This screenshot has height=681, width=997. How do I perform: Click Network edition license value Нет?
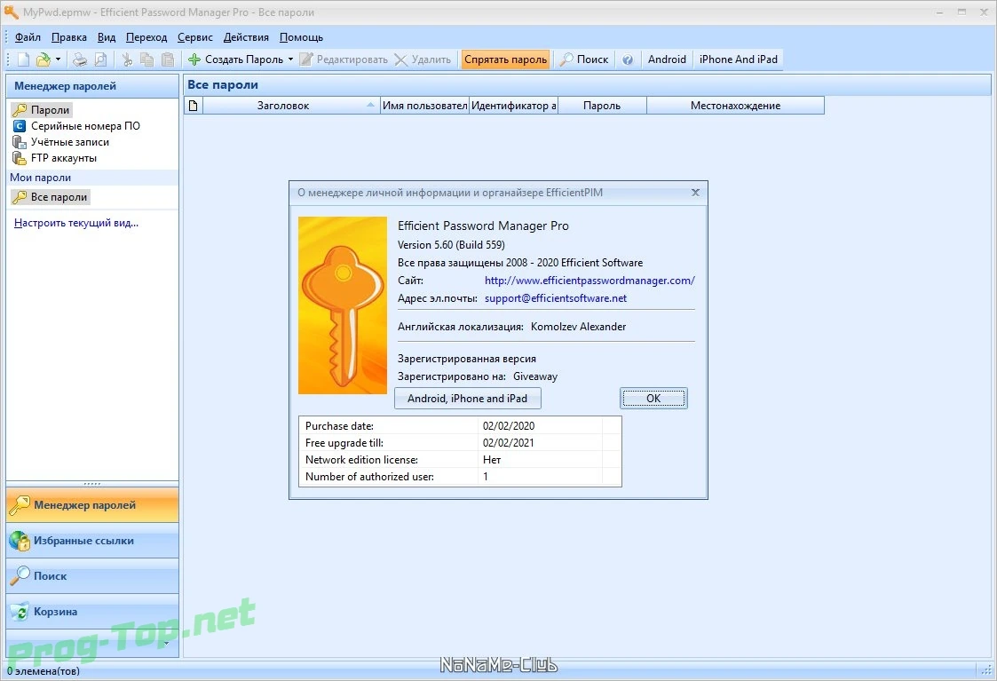[x=492, y=460]
